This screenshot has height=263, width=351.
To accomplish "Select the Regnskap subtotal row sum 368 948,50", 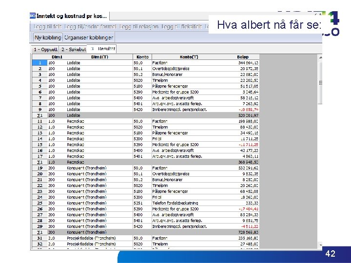I will click(x=248, y=162).
